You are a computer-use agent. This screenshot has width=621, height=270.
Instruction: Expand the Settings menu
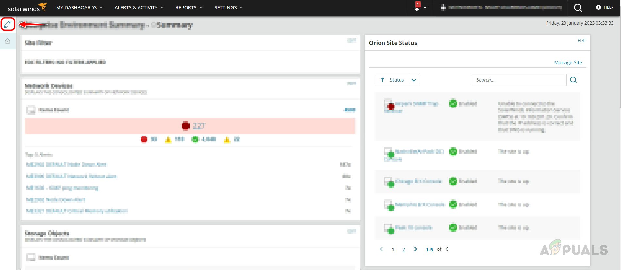(228, 7)
